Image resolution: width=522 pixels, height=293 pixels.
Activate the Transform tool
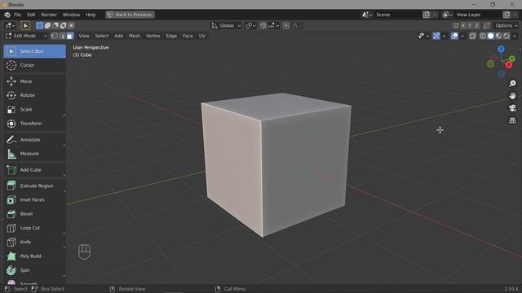pos(34,124)
